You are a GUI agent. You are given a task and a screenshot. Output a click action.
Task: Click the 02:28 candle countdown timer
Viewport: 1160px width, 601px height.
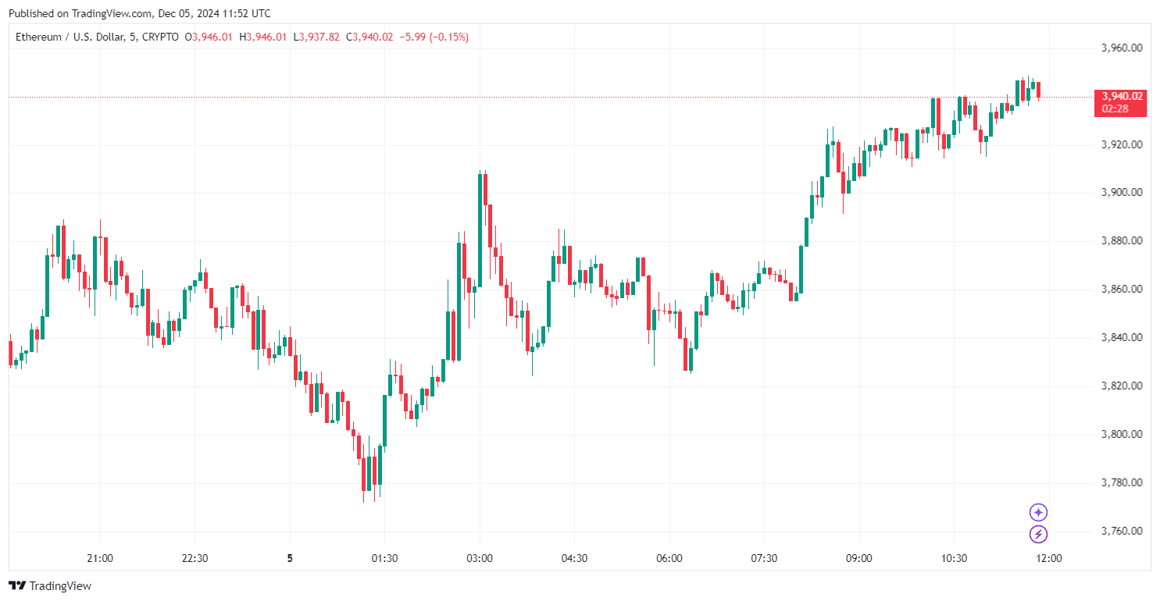tap(1115, 108)
